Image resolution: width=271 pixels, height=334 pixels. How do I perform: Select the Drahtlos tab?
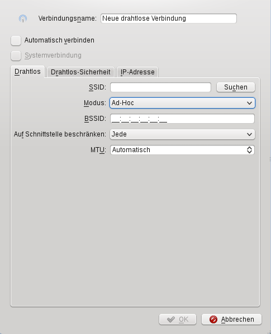coord(27,72)
